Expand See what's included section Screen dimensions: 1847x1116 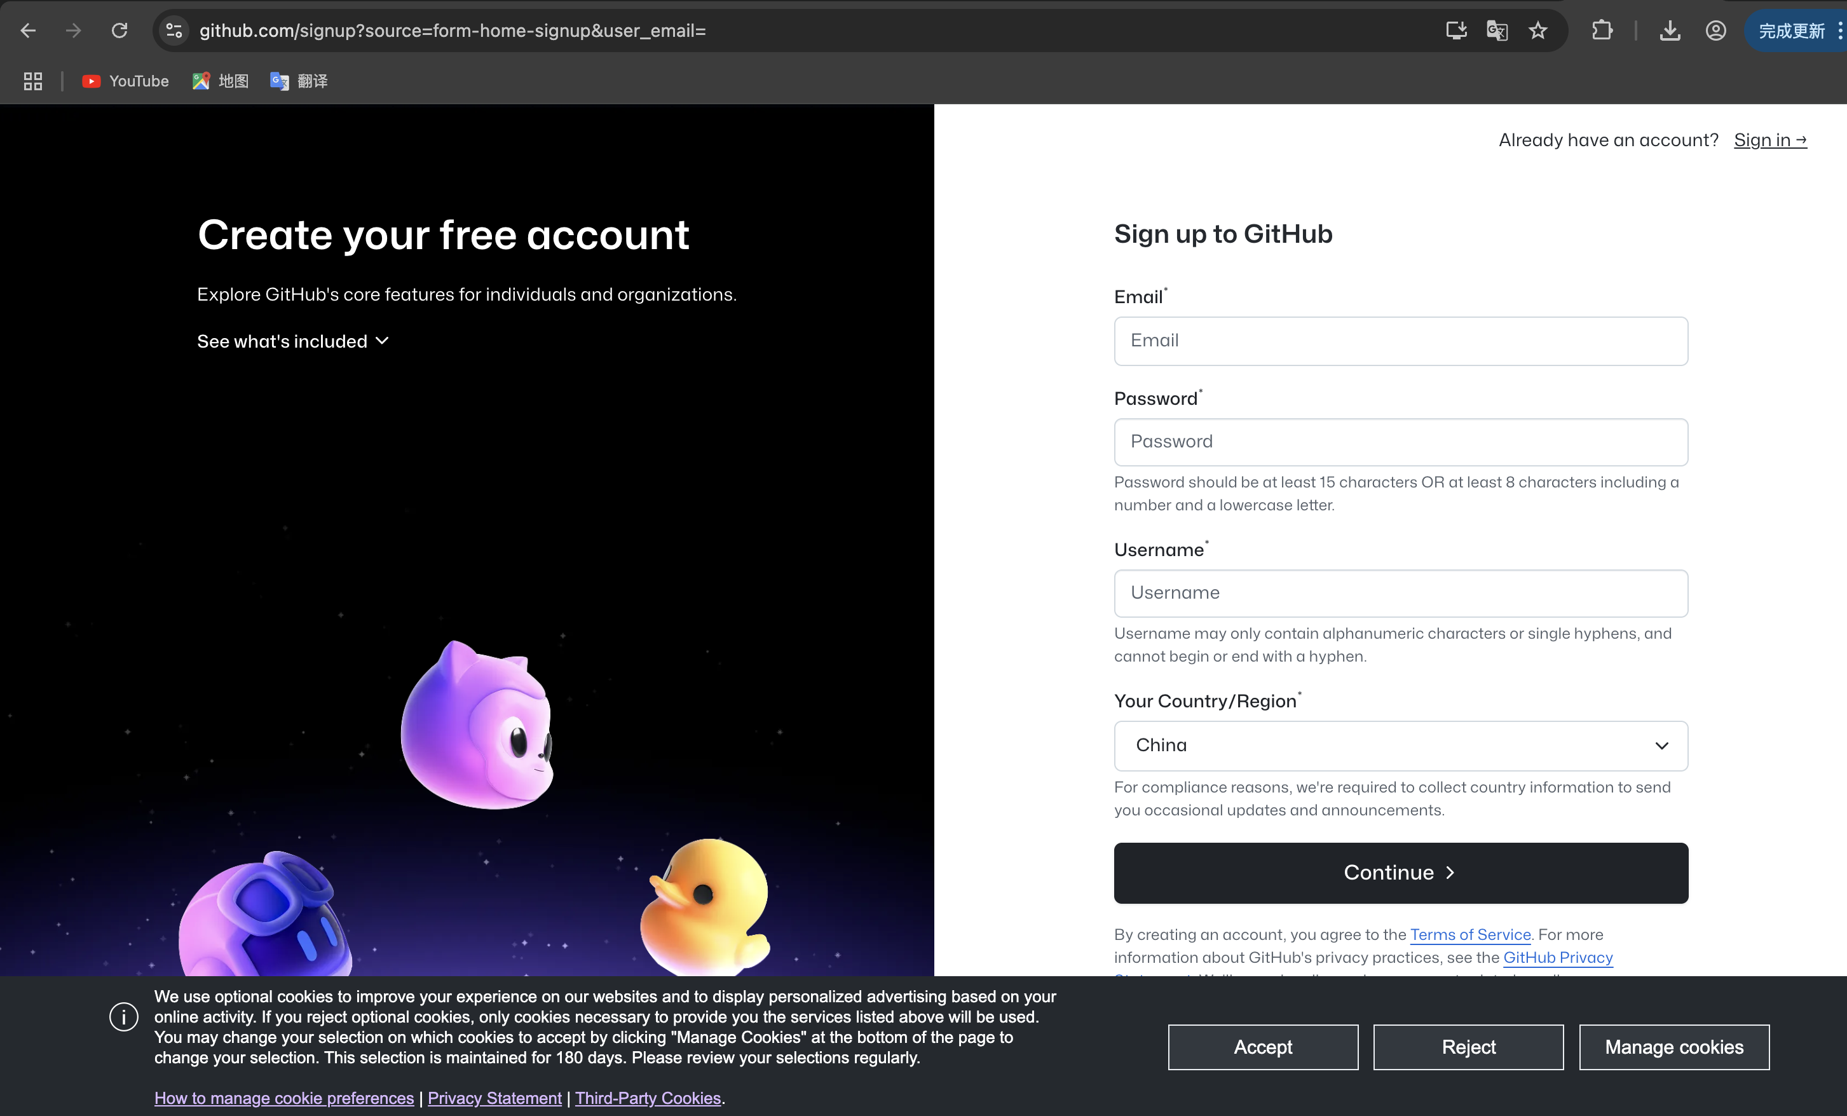point(293,341)
